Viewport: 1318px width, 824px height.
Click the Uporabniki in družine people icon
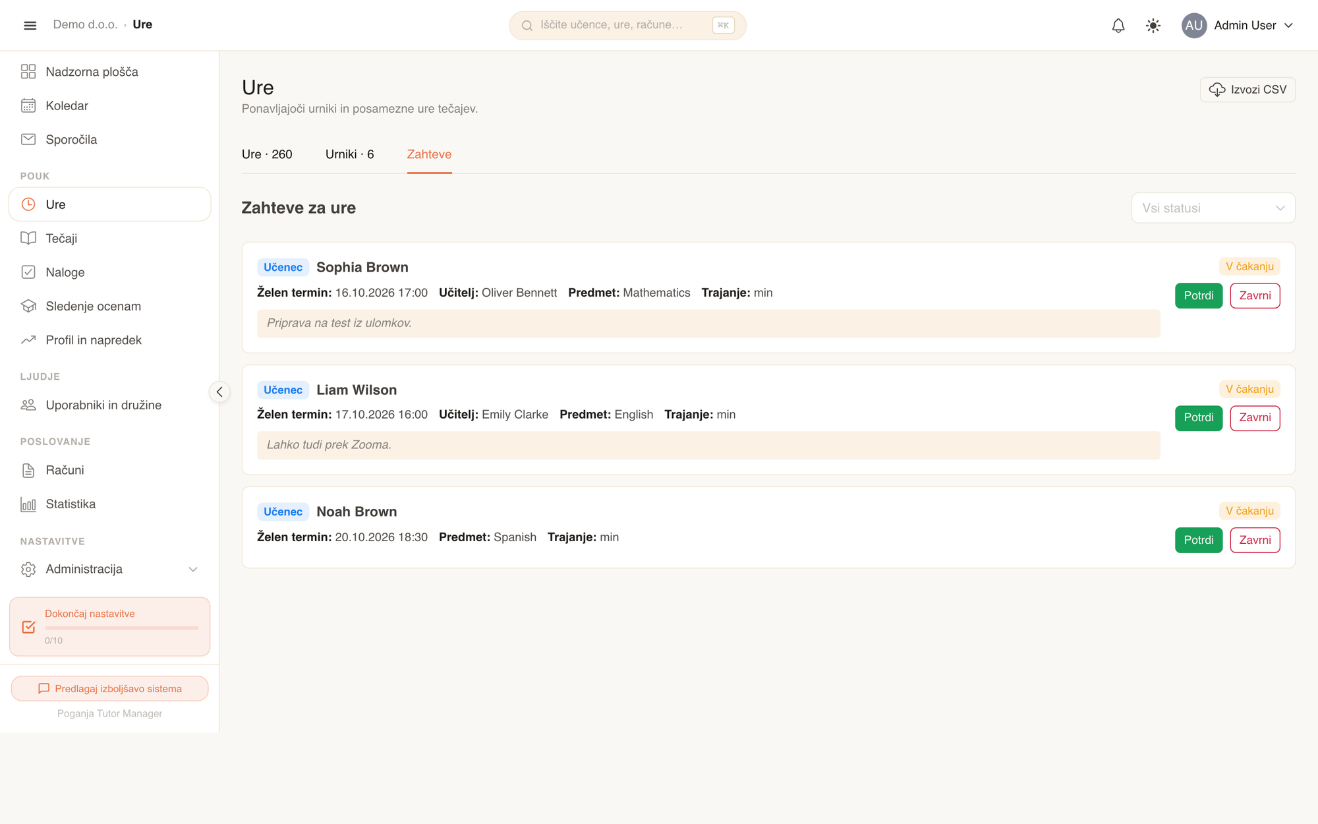coord(28,405)
